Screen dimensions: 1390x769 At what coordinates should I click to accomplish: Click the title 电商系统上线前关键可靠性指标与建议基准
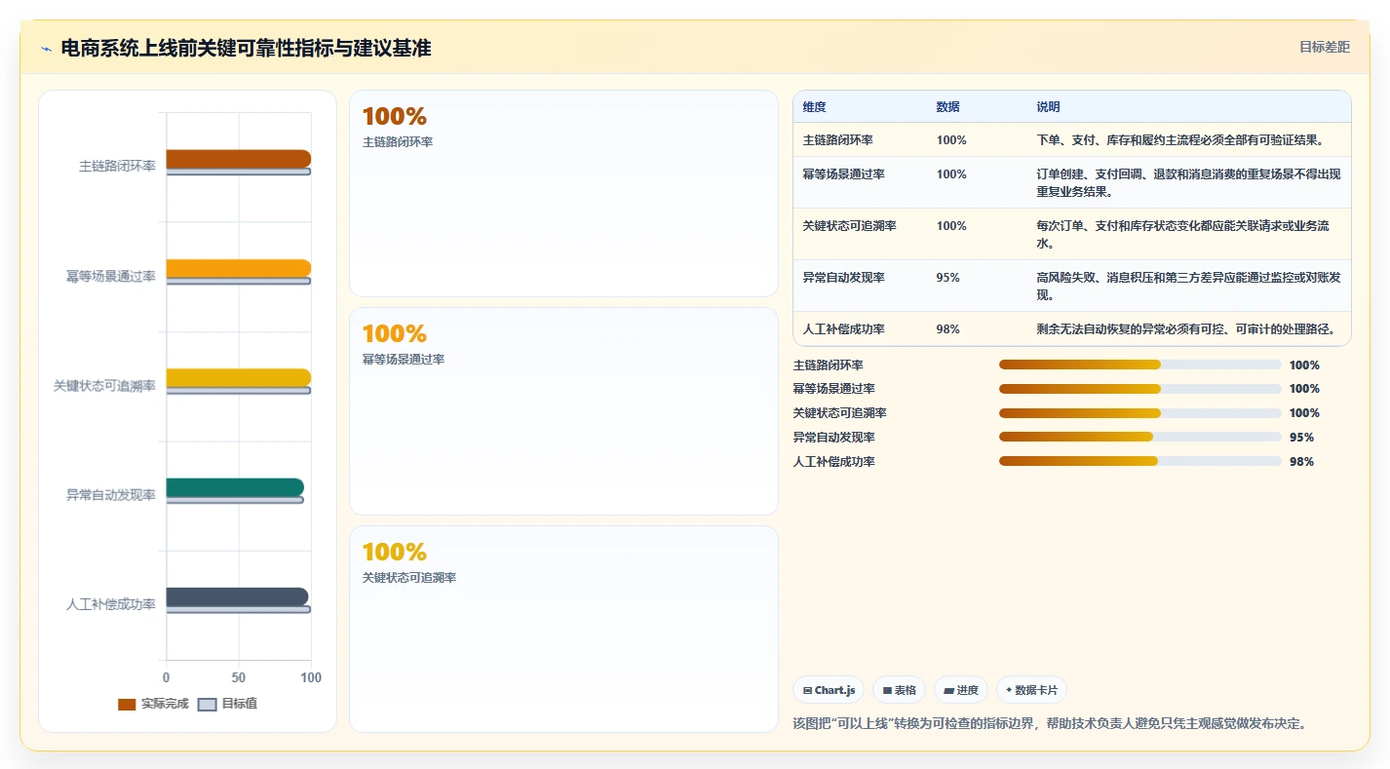click(x=246, y=49)
